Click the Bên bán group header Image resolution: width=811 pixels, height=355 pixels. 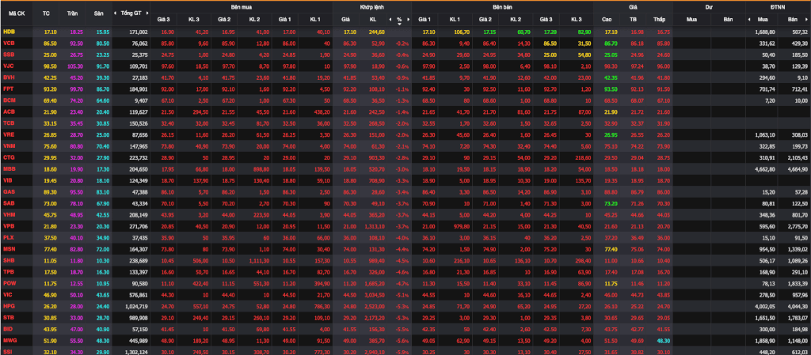503,7
